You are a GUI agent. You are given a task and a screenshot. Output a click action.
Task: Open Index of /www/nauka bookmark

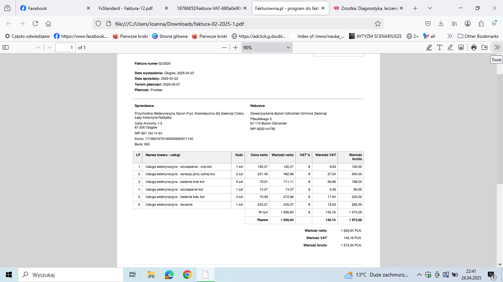tap(317, 36)
